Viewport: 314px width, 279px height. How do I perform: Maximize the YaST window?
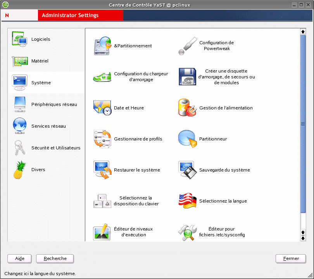(x=301, y=5)
